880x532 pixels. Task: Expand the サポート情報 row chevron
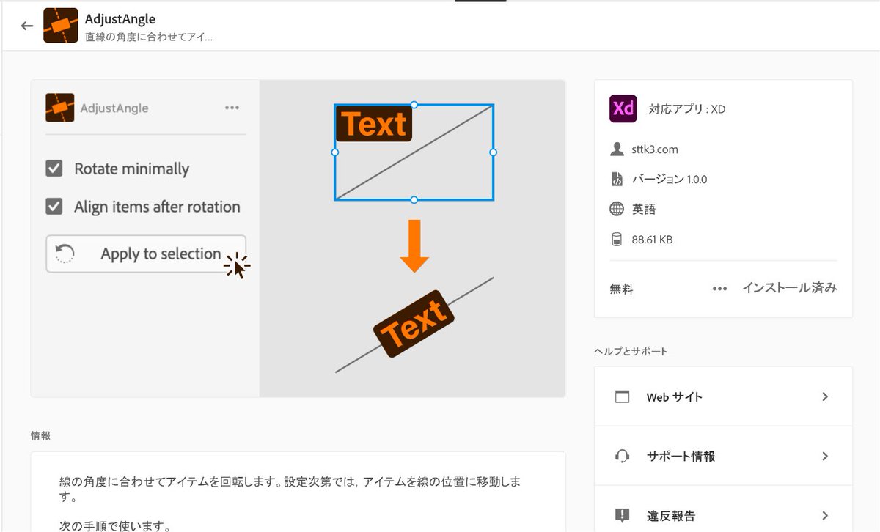tap(825, 456)
